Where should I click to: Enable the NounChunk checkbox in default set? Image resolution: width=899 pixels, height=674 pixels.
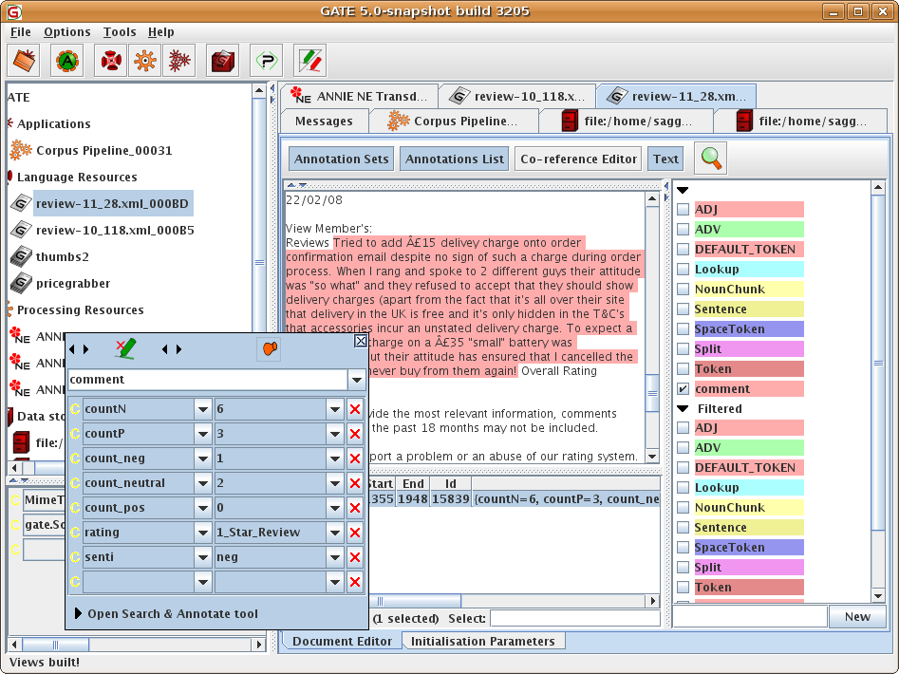tap(683, 290)
